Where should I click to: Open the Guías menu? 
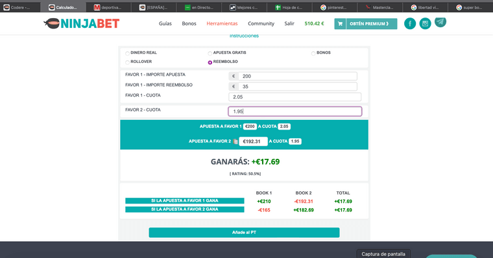coord(165,23)
